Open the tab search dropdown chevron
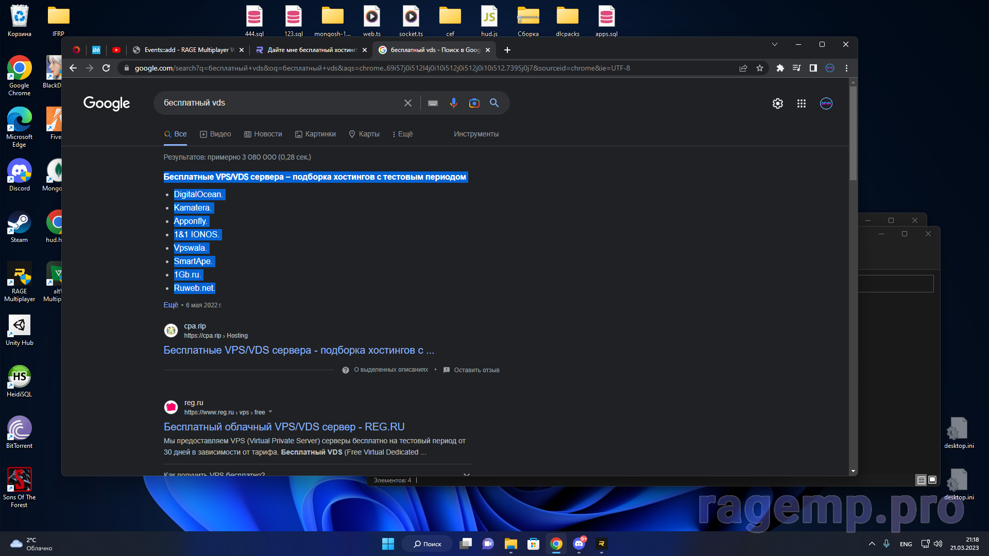Screen dimensions: 989x556 (x=774, y=45)
